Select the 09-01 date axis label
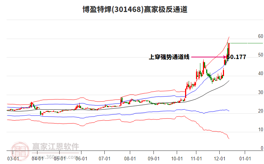 pos(153,159)
